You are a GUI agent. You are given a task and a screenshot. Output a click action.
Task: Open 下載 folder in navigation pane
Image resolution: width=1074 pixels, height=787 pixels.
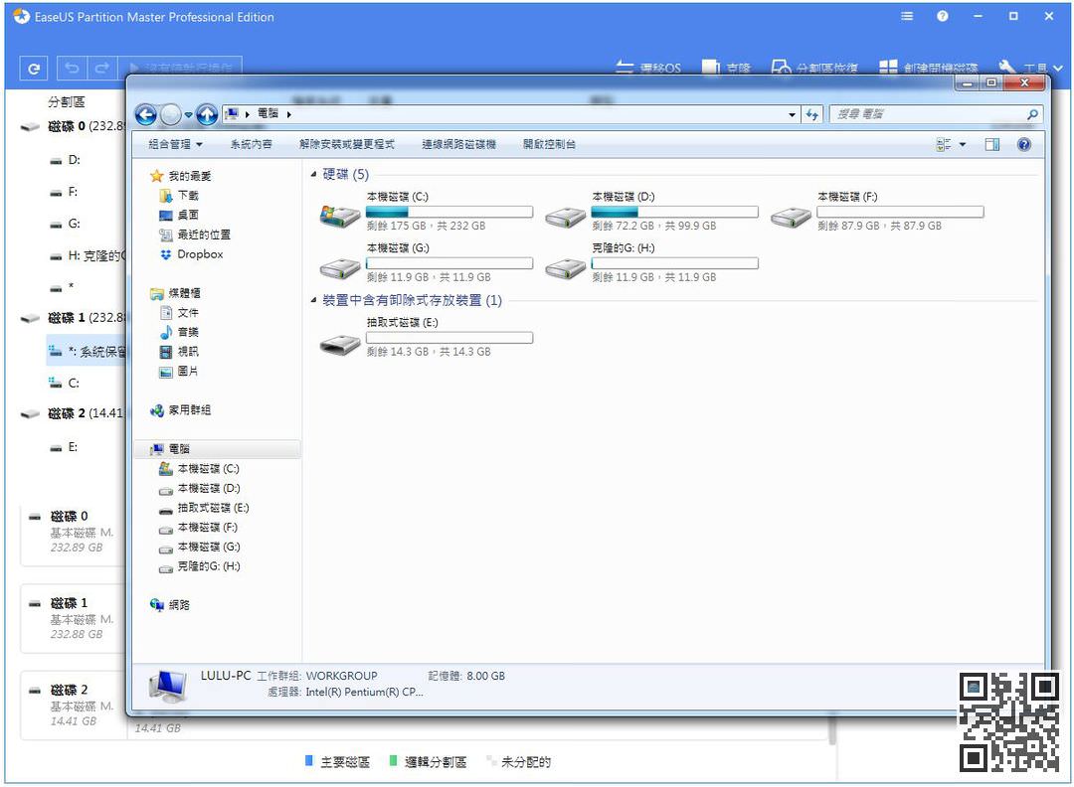pos(178,196)
